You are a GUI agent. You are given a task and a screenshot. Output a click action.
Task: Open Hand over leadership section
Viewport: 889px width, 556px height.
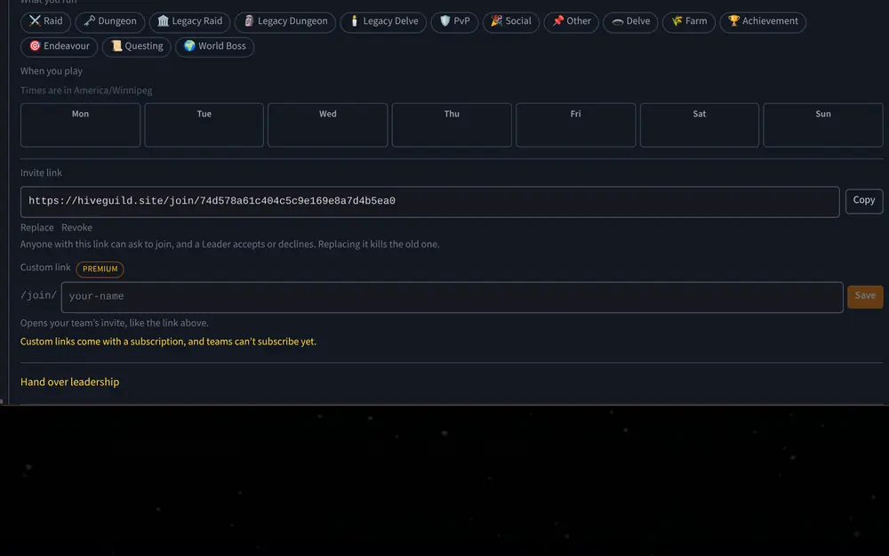pos(69,382)
